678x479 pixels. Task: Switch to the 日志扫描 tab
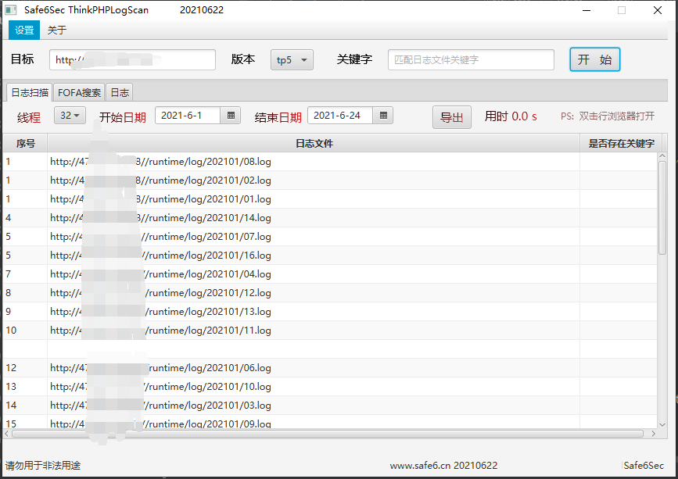click(30, 92)
